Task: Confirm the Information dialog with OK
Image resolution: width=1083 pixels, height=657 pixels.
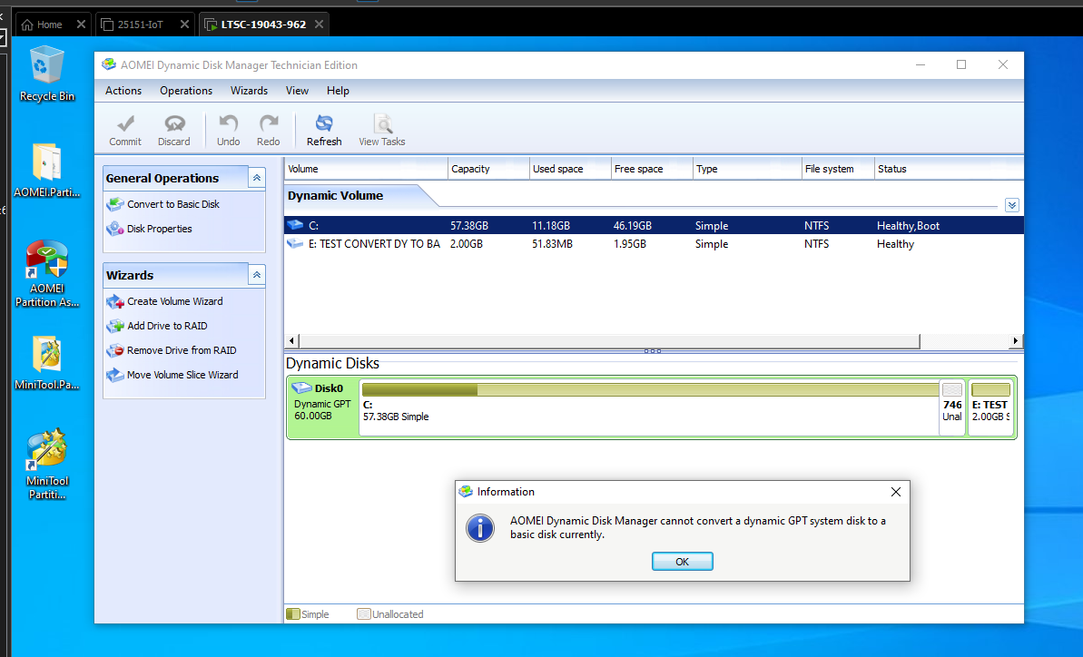Action: tap(683, 562)
